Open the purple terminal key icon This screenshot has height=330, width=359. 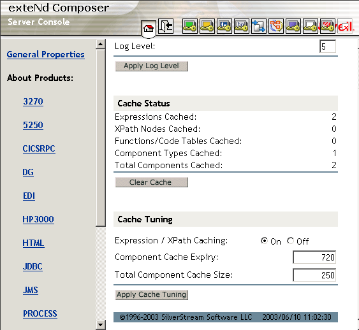pyautogui.click(x=293, y=26)
